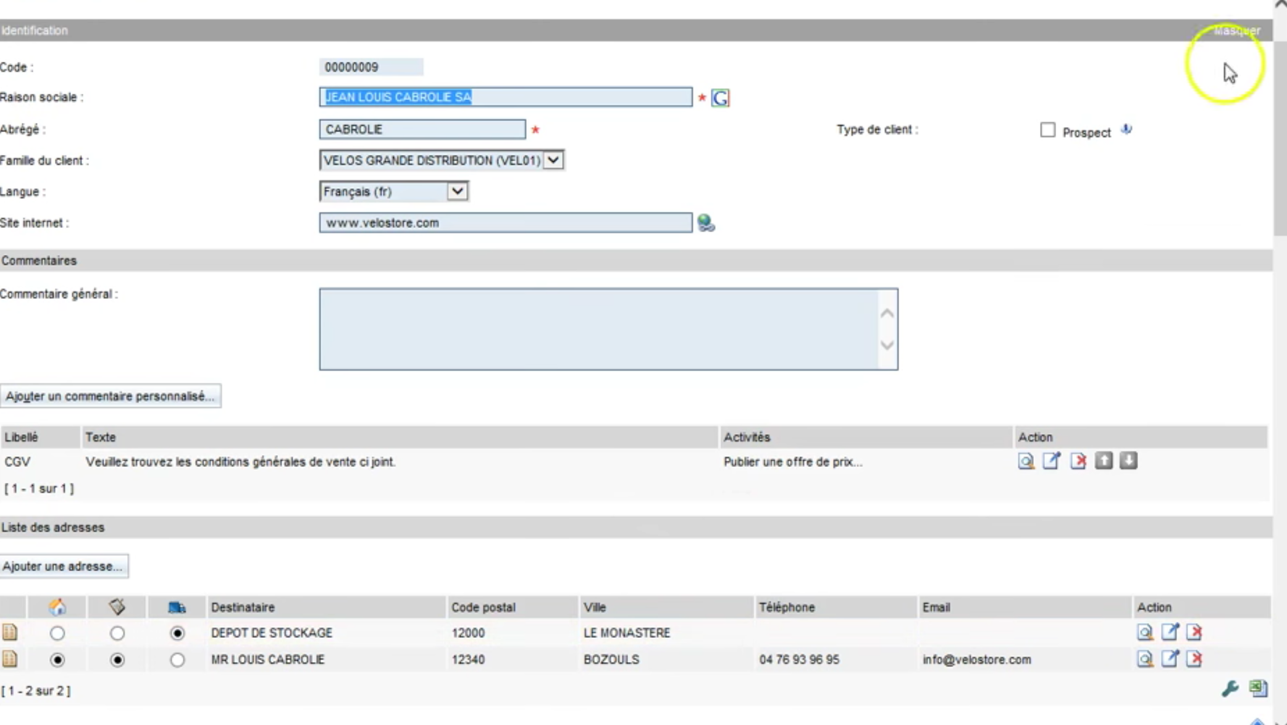Open the Famille du client dropdown
Viewport: 1287px width, 725px height.
(x=442, y=161)
